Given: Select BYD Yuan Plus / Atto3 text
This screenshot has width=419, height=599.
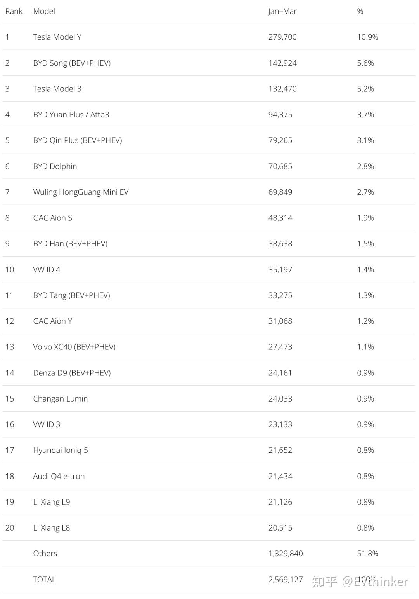Looking at the screenshot, I should (71, 115).
